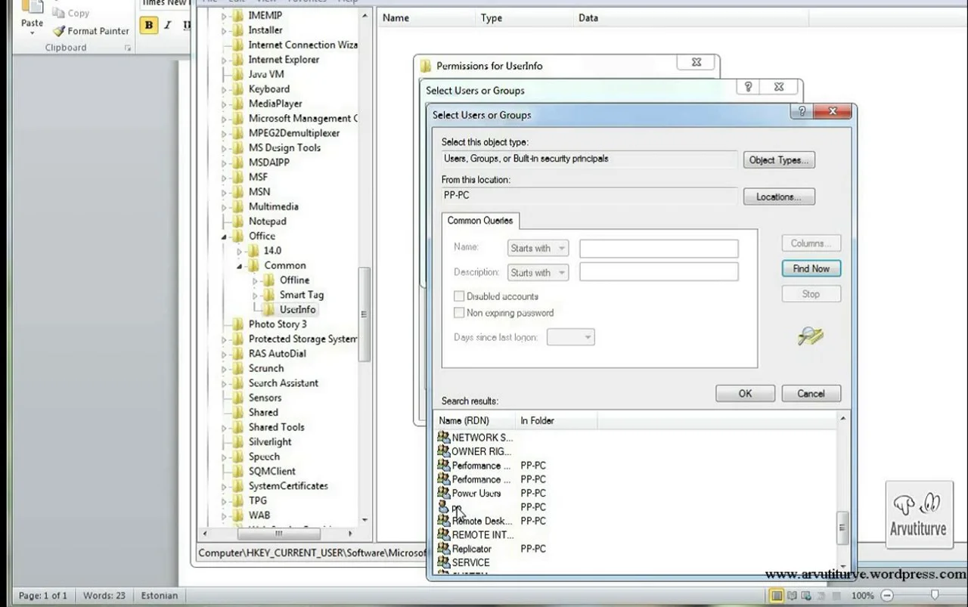Switch to Web Layout view icon
The image size is (968, 607).
(x=807, y=596)
